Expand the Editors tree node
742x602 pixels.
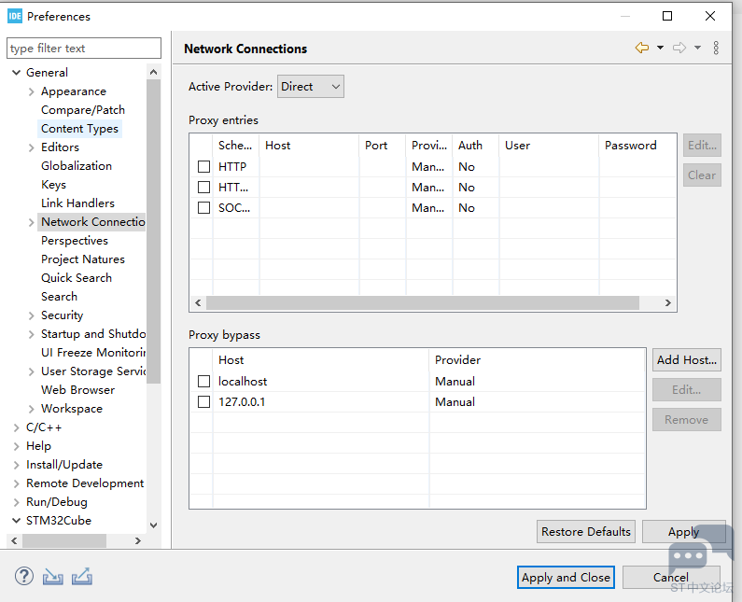tap(31, 147)
